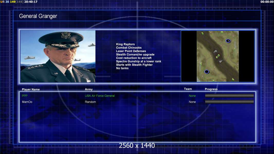Viewport: 274px width, 154px height.
Task: Click 'Cost reduction to aircraft' line
Action: tap(134, 58)
